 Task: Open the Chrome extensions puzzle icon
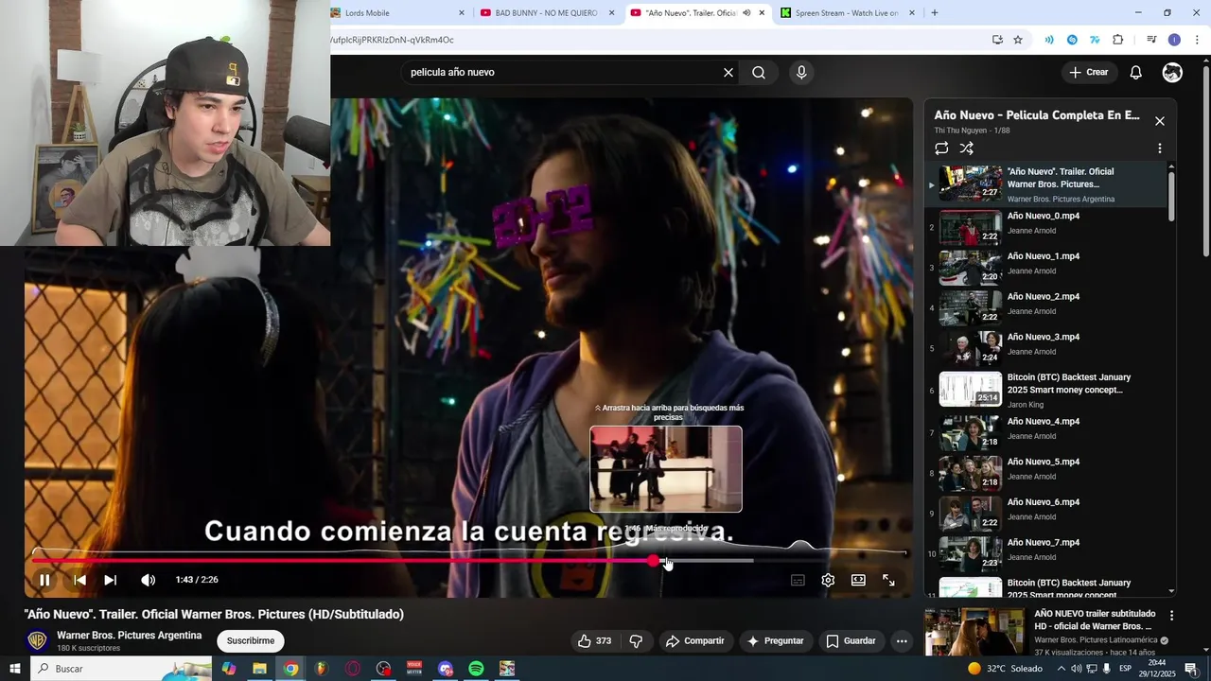1117,40
